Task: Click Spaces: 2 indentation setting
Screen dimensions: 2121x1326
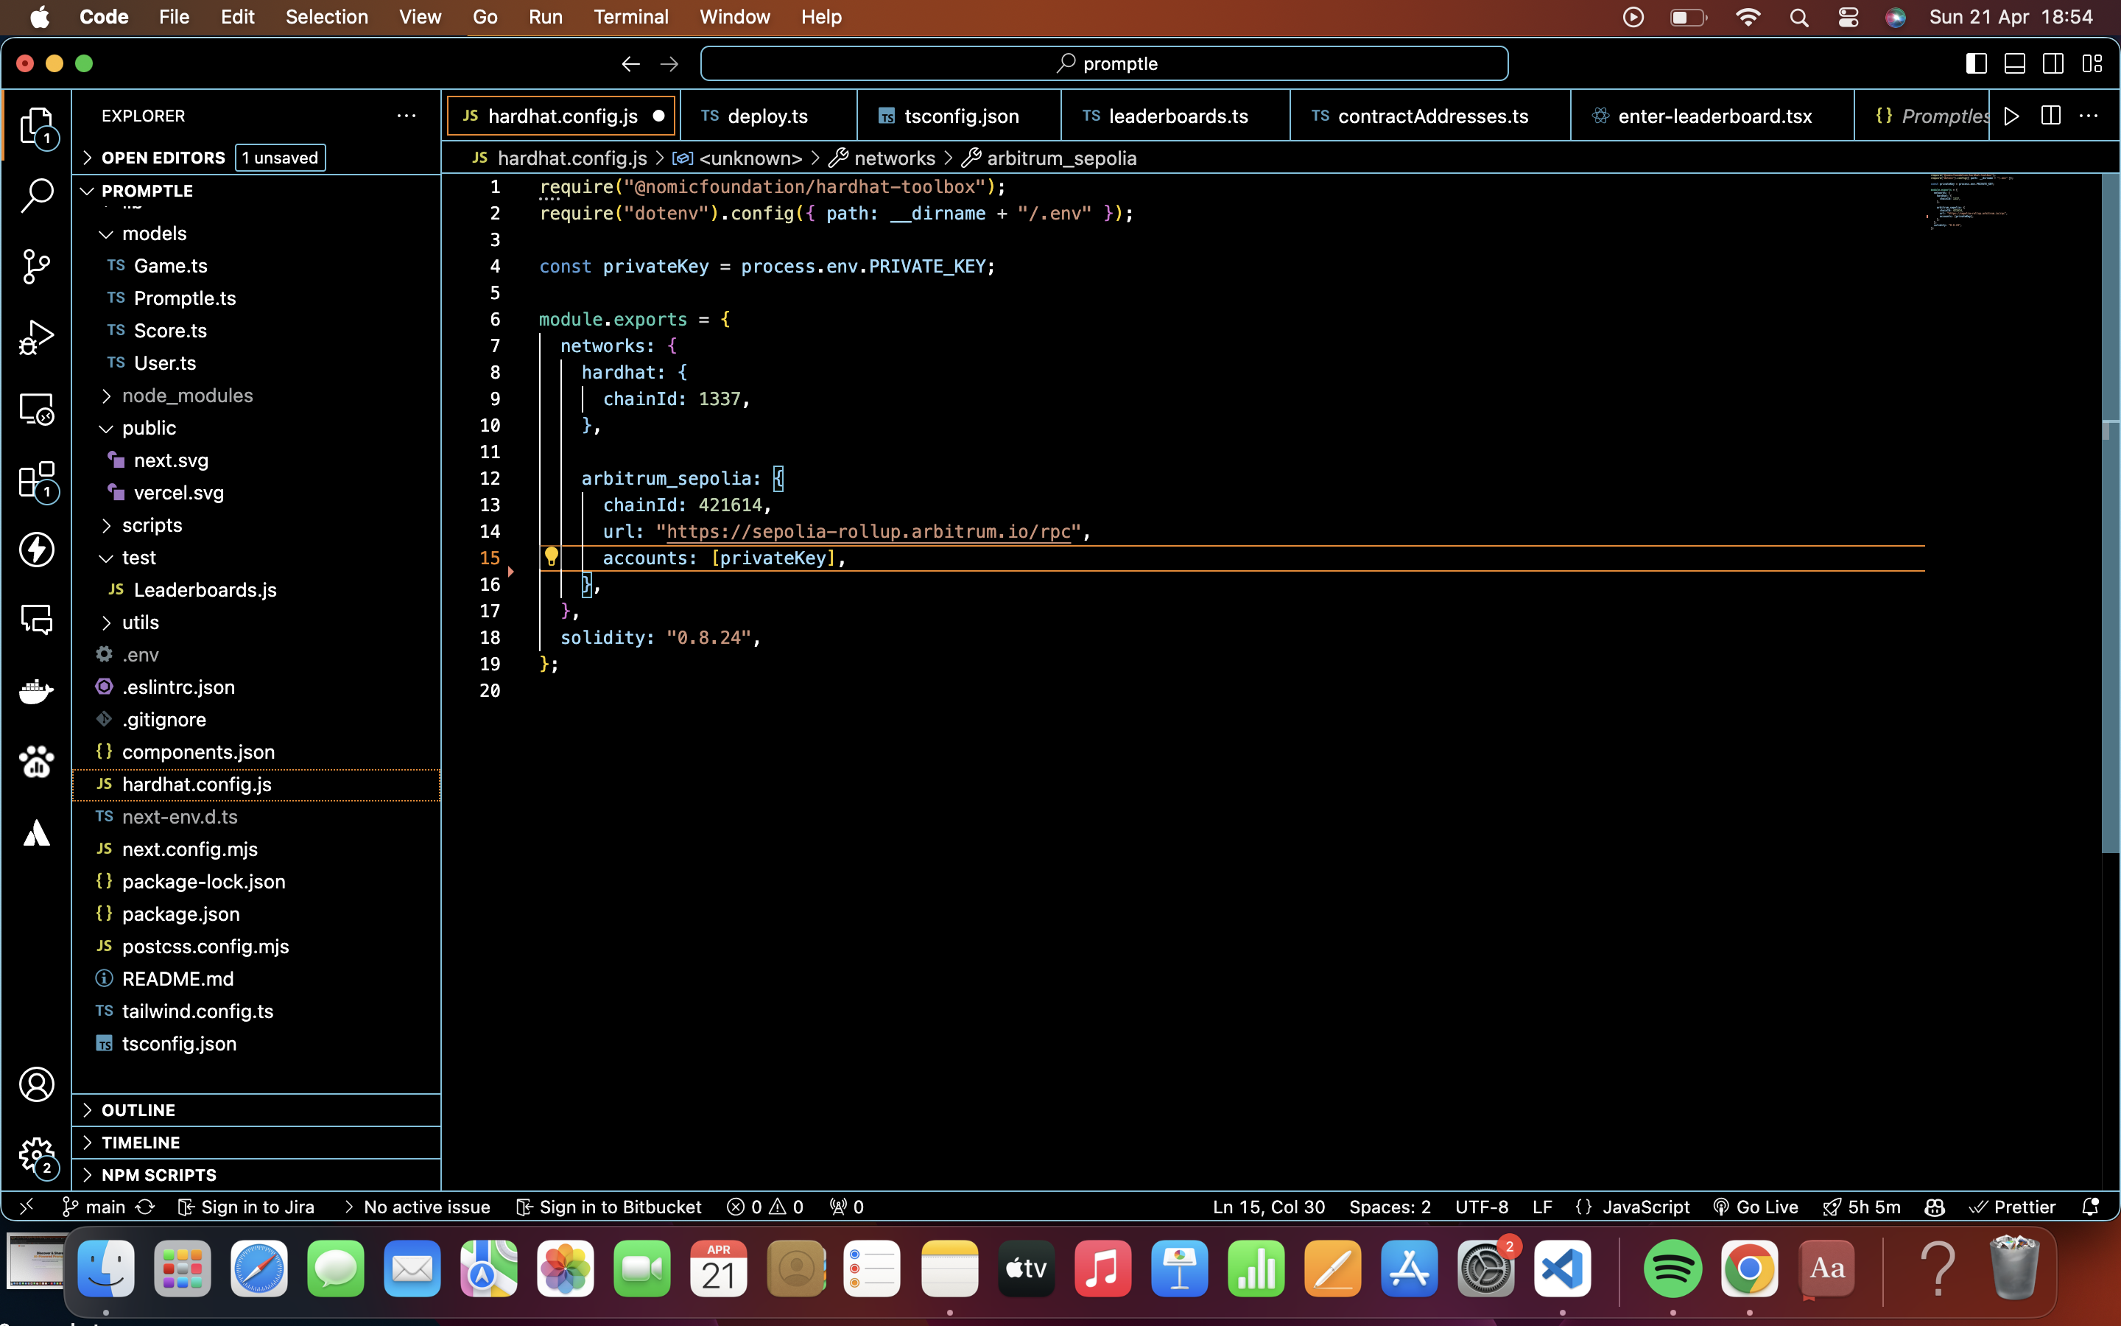Action: (x=1389, y=1207)
